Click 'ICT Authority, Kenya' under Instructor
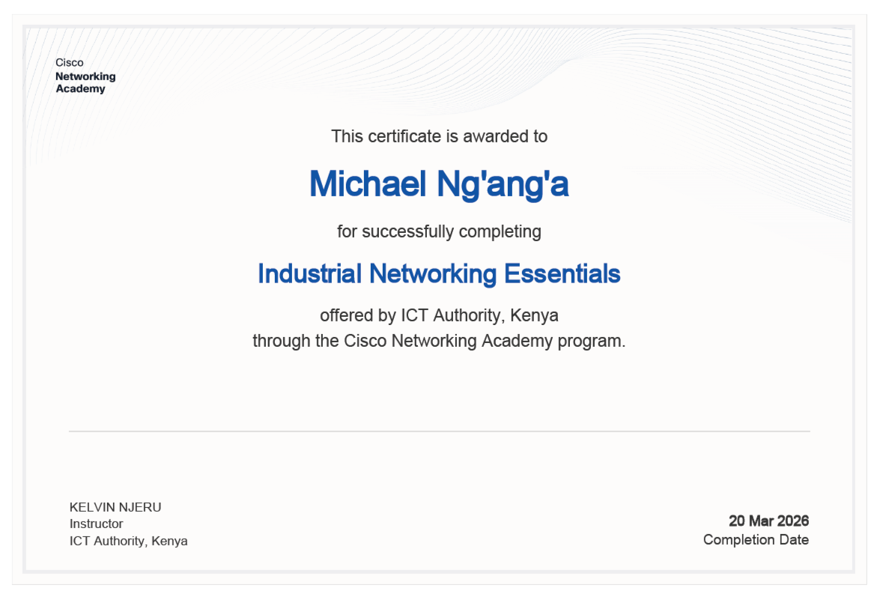The width and height of the screenshot is (877, 597). (129, 541)
